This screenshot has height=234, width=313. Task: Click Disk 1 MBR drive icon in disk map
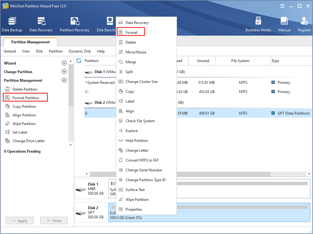pyautogui.click(x=81, y=189)
